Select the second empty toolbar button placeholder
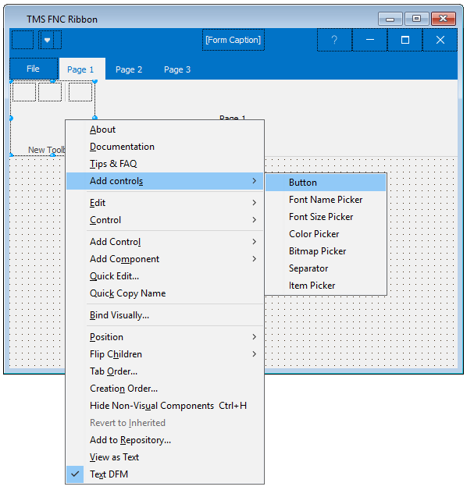Screen dimensions: 474x490 [x=50, y=92]
